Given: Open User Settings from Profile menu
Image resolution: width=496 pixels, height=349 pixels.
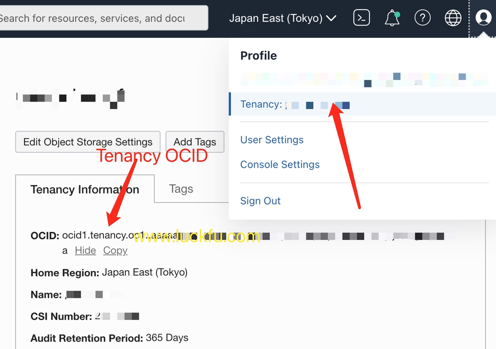Looking at the screenshot, I should point(272,140).
